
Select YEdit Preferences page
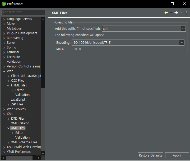click(x=19, y=152)
